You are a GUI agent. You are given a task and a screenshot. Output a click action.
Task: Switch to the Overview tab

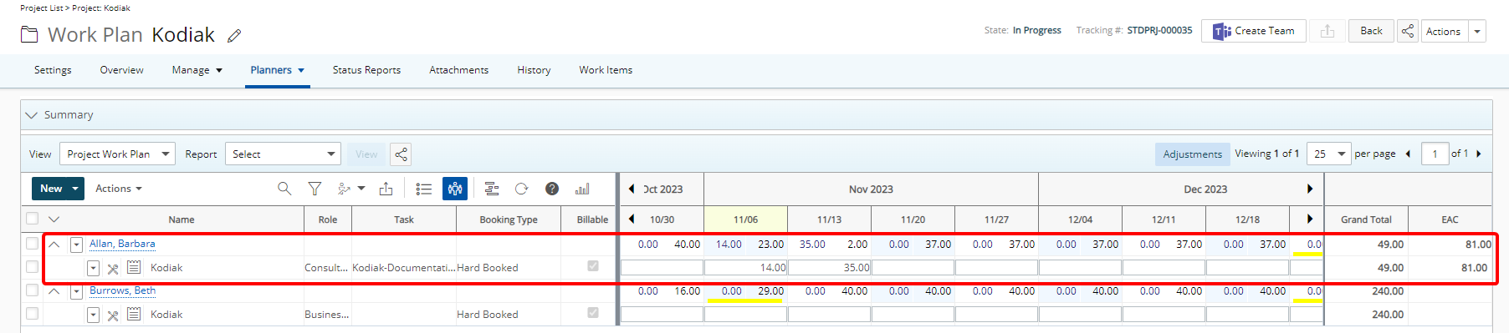click(121, 70)
